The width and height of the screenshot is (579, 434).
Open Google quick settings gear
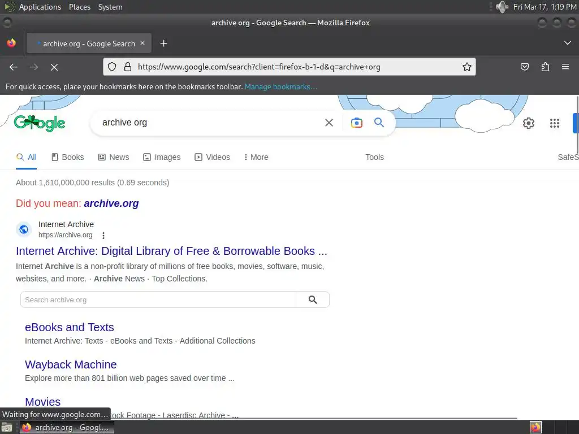(x=529, y=123)
